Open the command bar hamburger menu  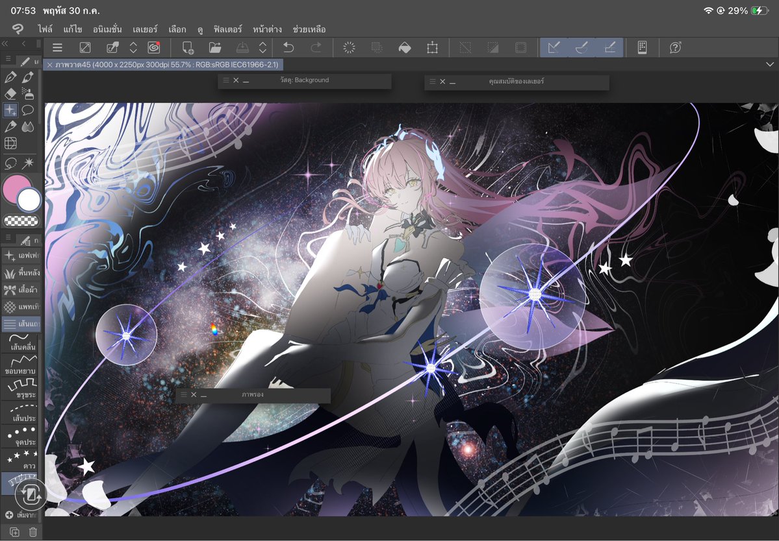tap(58, 47)
